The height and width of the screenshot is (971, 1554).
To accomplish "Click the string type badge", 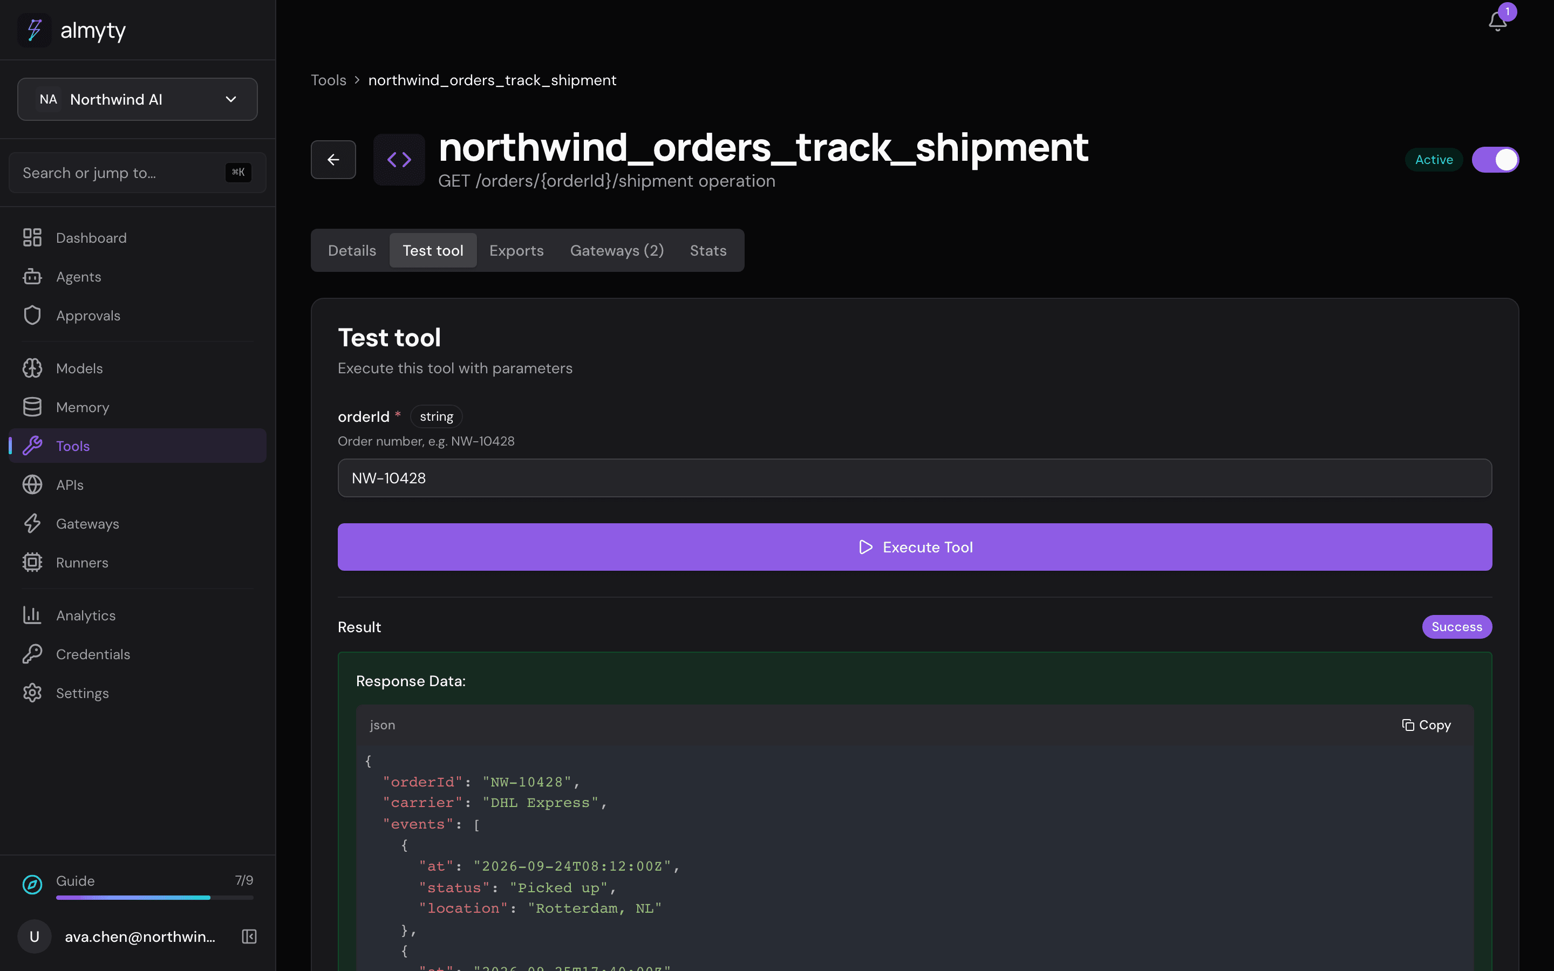I will coord(436,417).
